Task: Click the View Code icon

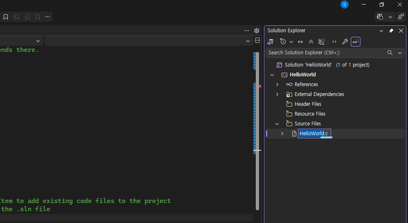Action: [x=334, y=42]
